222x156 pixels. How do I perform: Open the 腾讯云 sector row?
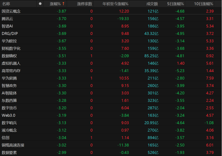click(x=7, y=19)
